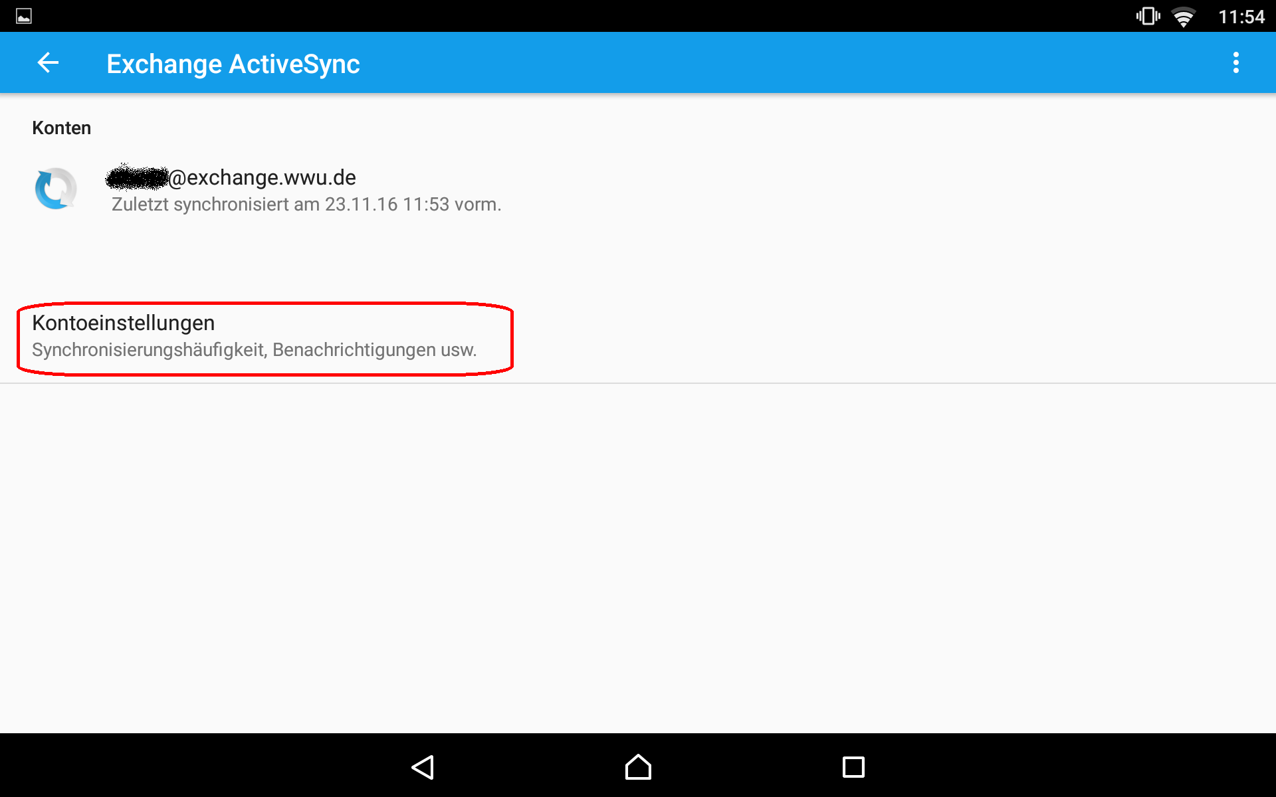Image resolution: width=1276 pixels, height=797 pixels.
Task: Tap the time '11:53 vorm.' in sync status
Action: point(452,205)
